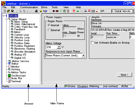Click the red document toolbar icon
The width and height of the screenshot is (135, 107).
tap(68, 11)
